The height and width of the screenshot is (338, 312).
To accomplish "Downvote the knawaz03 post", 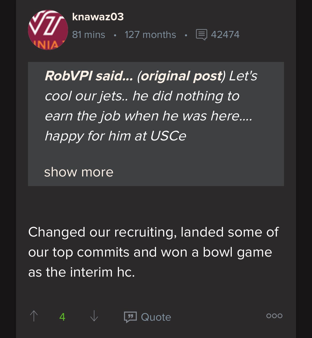I will pos(94,316).
